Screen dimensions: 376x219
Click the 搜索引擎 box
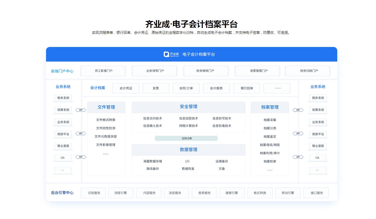[232, 193]
